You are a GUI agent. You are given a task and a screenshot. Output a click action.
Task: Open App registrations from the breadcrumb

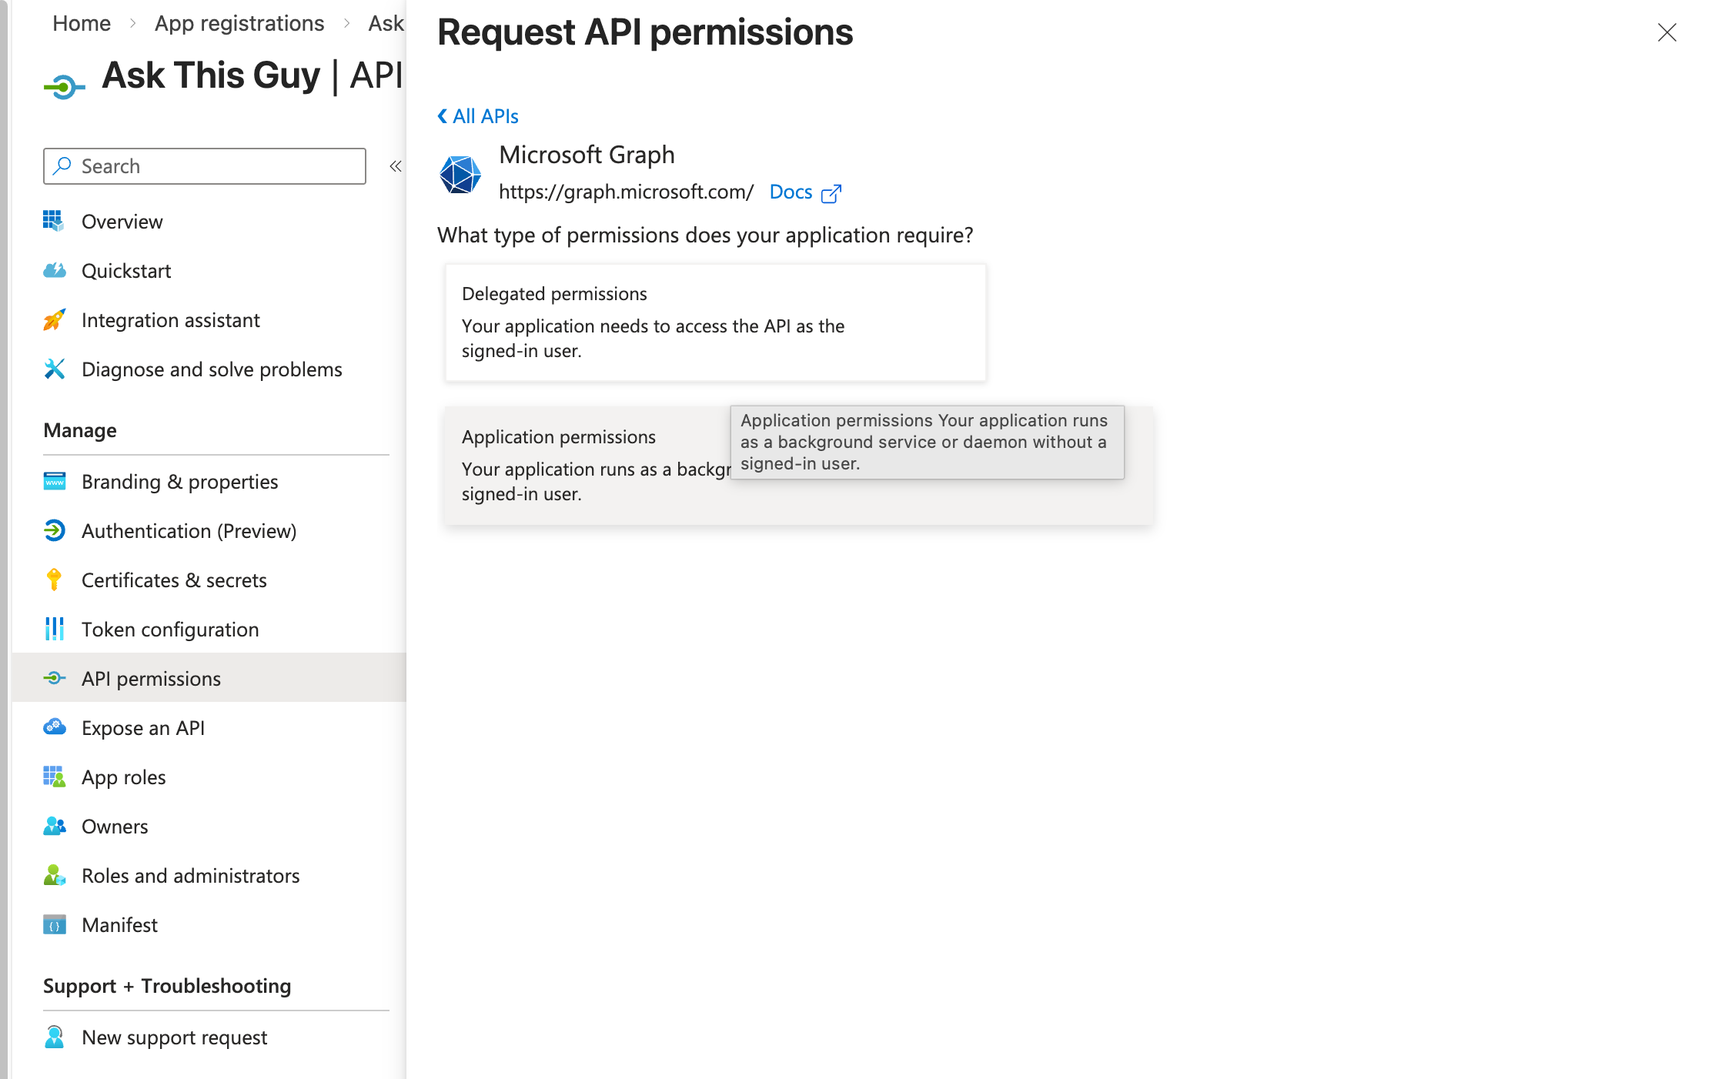click(239, 23)
